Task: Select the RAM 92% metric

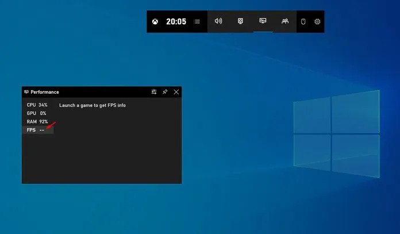Action: pyautogui.click(x=37, y=122)
